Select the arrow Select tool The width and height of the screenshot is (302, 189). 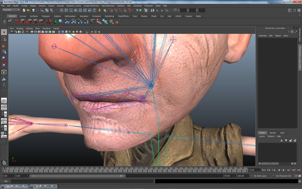pyautogui.click(x=4, y=32)
